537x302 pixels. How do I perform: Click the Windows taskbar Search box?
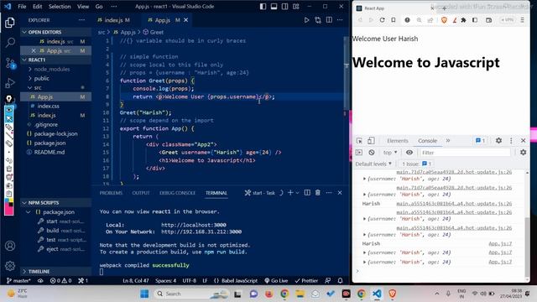pos(190,294)
